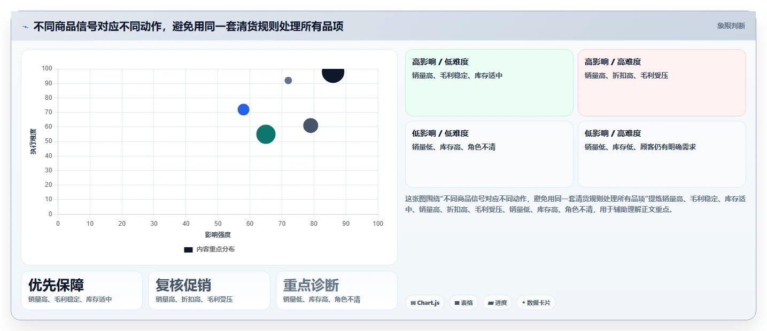Click the slate bubble near 80 on x-axis
This screenshot has height=331, width=767.
pyautogui.click(x=311, y=125)
